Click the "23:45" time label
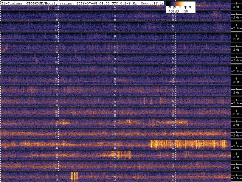 click(x=173, y=60)
